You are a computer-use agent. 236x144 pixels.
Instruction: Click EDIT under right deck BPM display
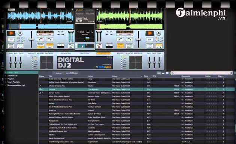coord(121,34)
